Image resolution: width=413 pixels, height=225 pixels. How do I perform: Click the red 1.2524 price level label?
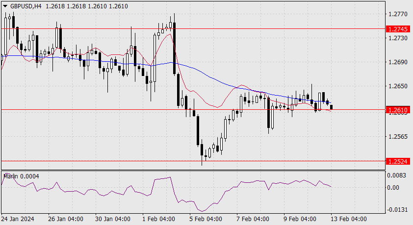point(398,161)
